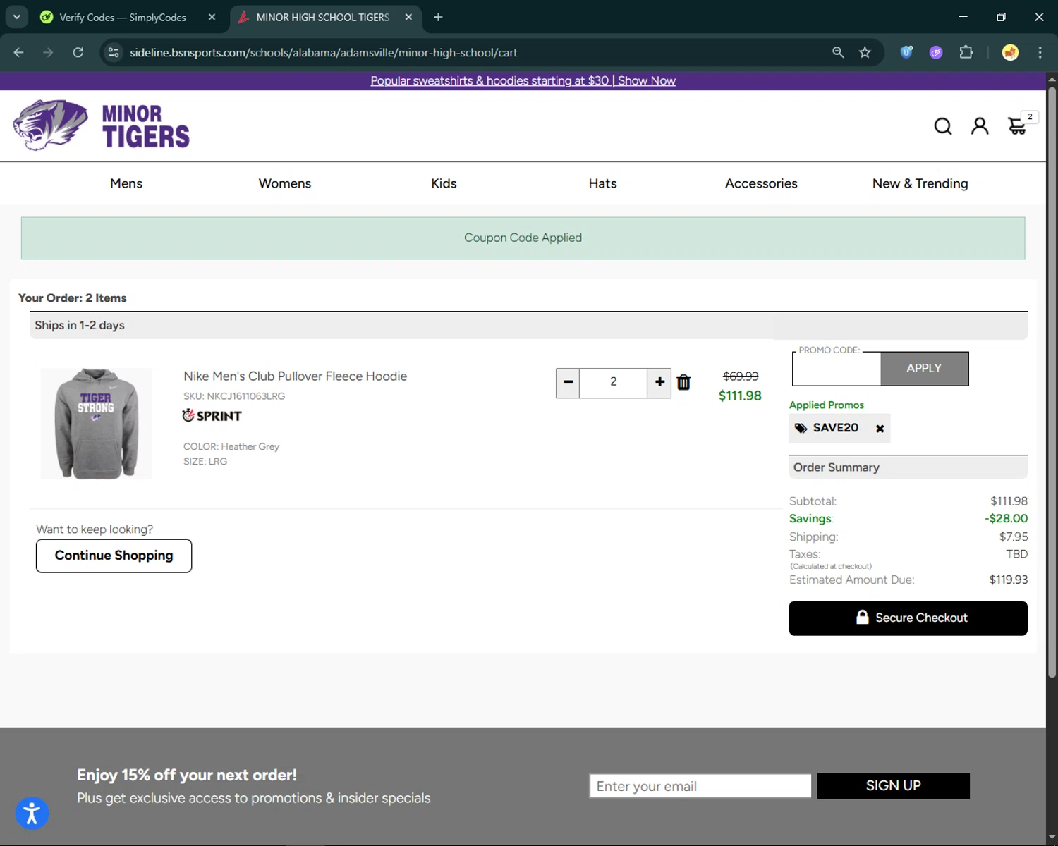
Task: Click the SKU NKCJ1611063LRG text
Action: point(234,396)
